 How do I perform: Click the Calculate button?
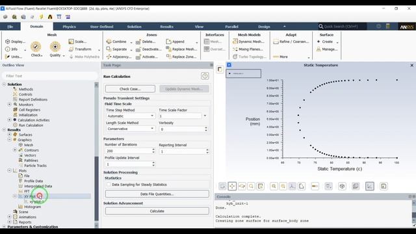point(157,211)
